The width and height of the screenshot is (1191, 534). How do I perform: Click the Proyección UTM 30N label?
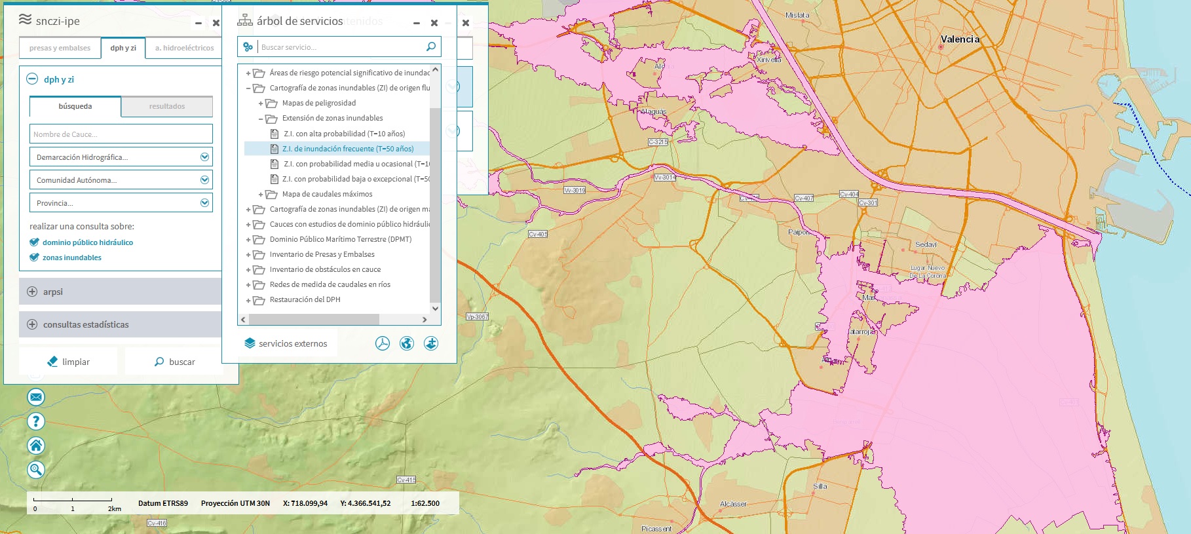(235, 503)
